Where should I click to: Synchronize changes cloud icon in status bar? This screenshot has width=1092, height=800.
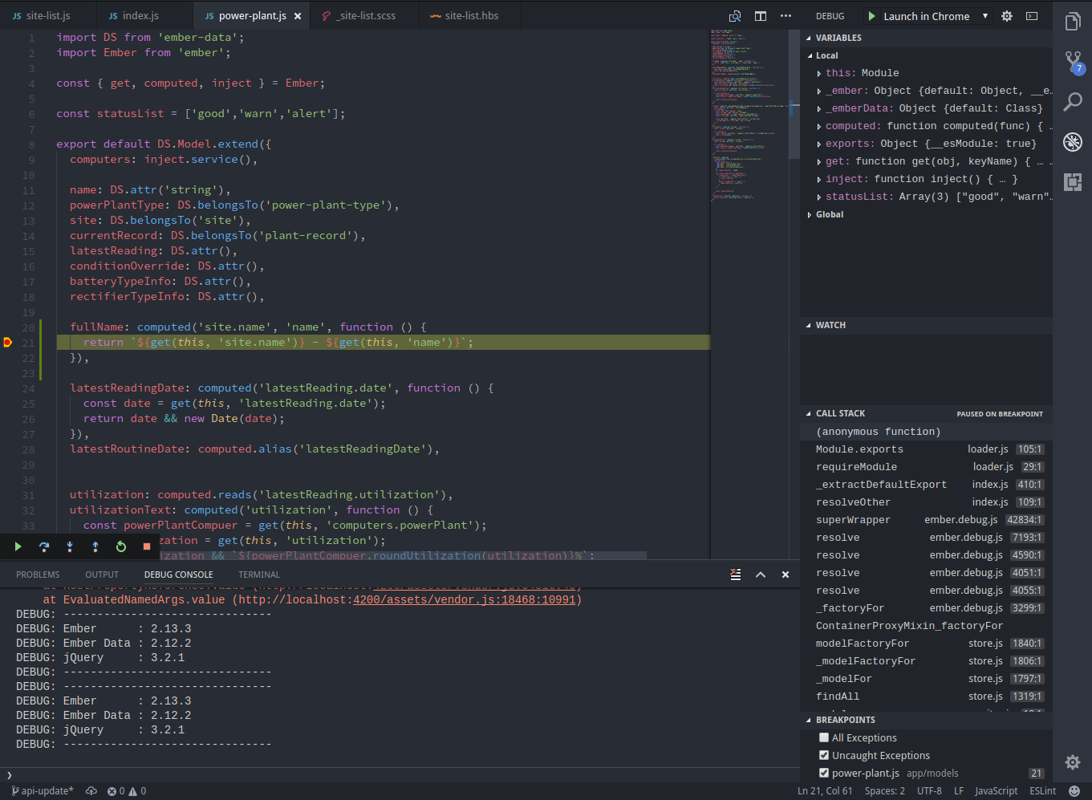point(91,791)
